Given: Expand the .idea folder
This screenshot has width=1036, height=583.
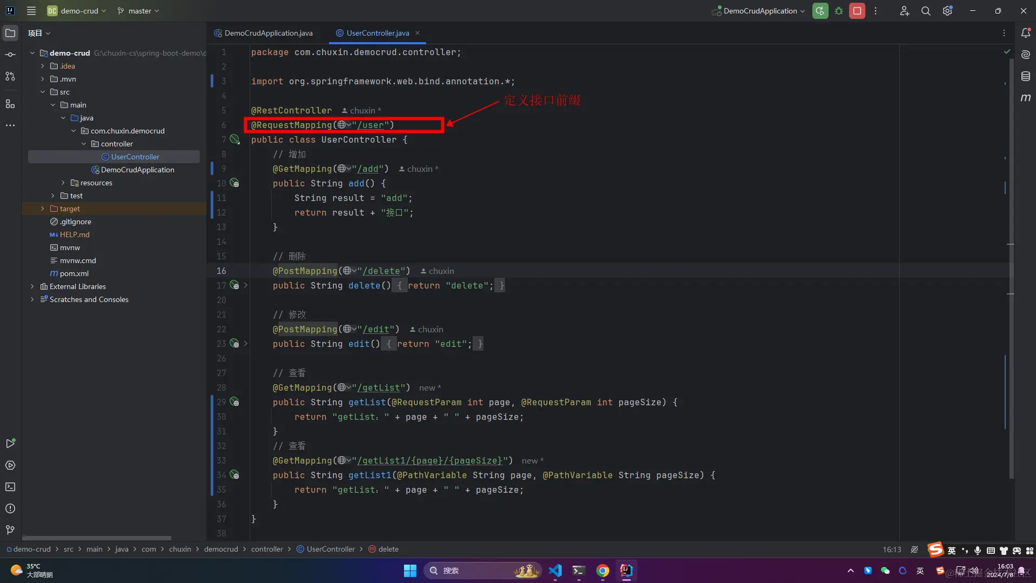Looking at the screenshot, I should pos(43,66).
